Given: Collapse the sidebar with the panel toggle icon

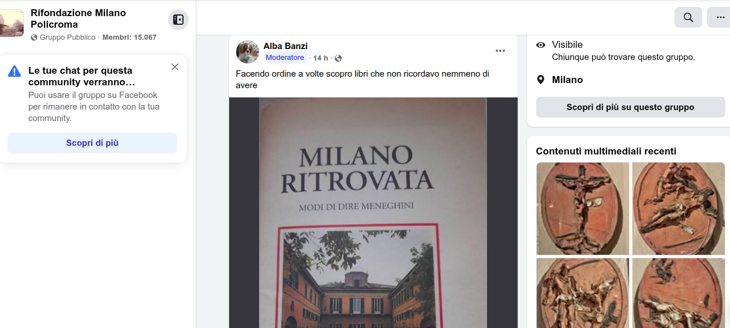Looking at the screenshot, I should 178,20.
